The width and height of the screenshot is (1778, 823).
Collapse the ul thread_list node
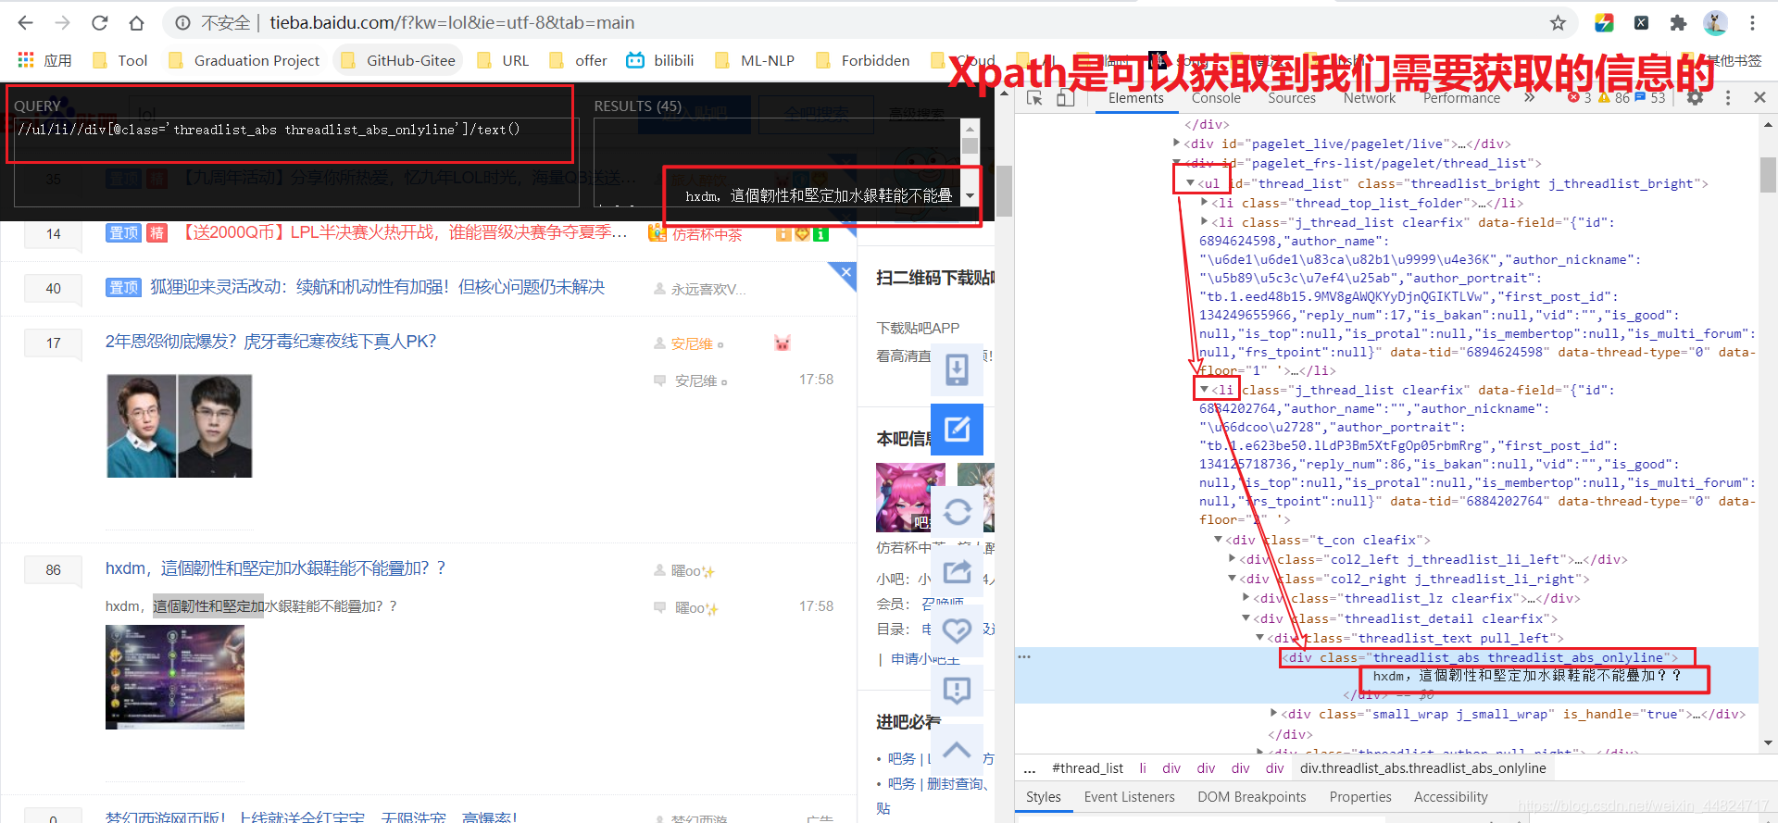pyautogui.click(x=1190, y=183)
